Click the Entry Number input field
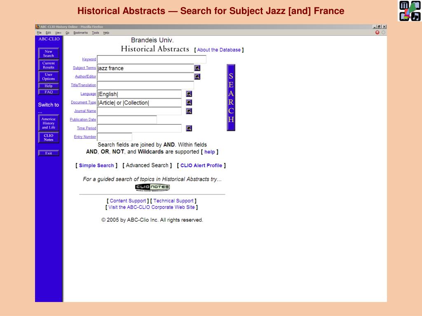422x316 pixels. pyautogui.click(x=115, y=137)
